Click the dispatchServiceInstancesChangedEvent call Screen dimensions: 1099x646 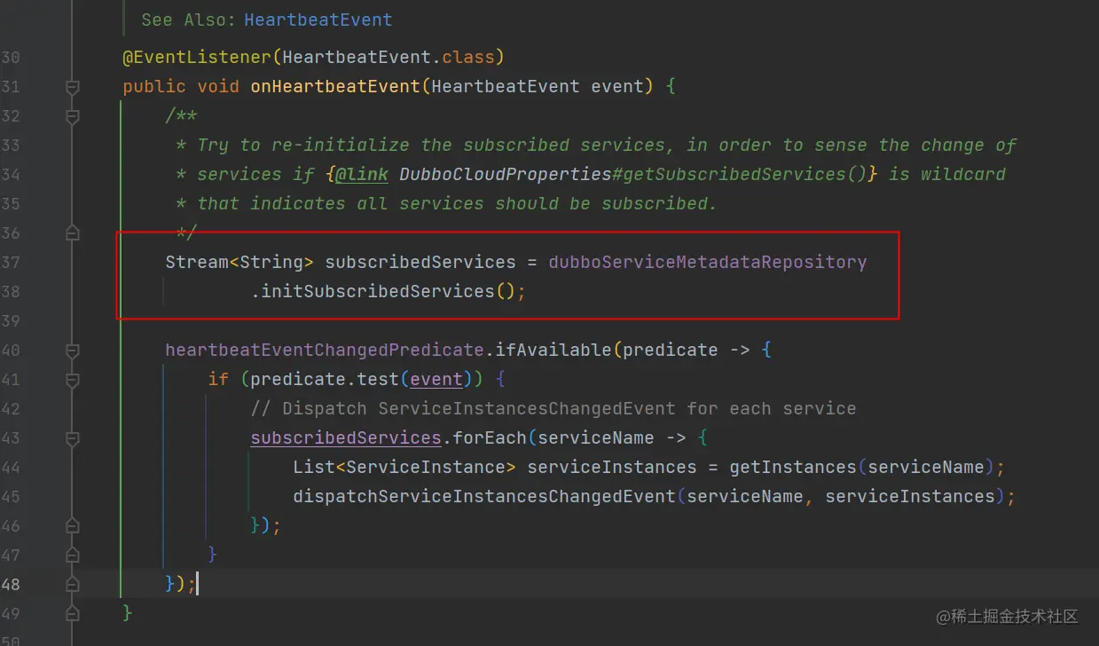484,496
